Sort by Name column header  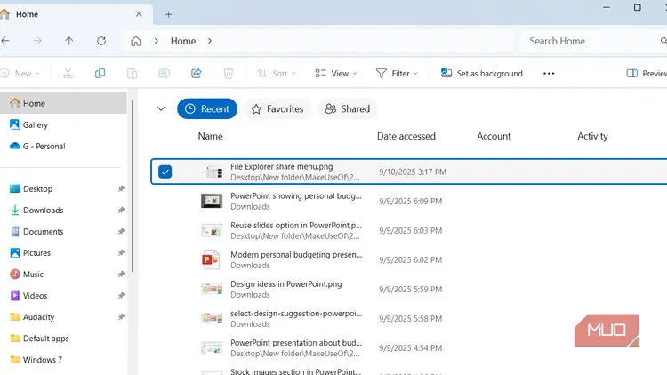(210, 136)
